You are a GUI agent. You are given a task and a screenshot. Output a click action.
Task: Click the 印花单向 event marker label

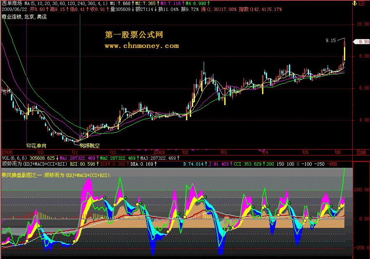(x=37, y=146)
